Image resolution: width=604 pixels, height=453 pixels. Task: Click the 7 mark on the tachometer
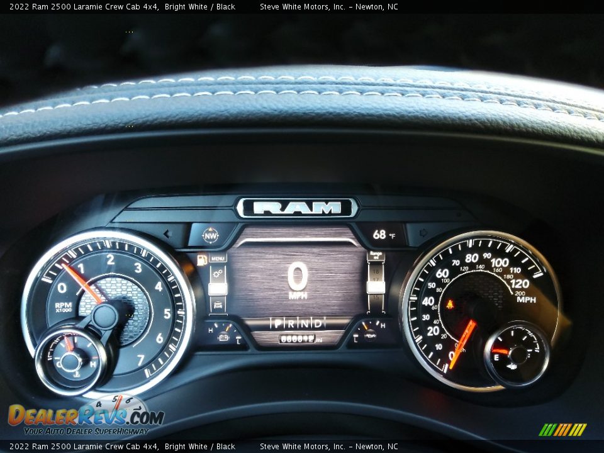click(x=140, y=360)
